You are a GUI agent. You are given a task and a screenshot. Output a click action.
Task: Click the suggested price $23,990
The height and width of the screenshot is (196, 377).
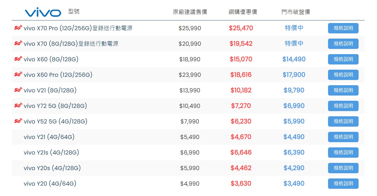(190, 75)
